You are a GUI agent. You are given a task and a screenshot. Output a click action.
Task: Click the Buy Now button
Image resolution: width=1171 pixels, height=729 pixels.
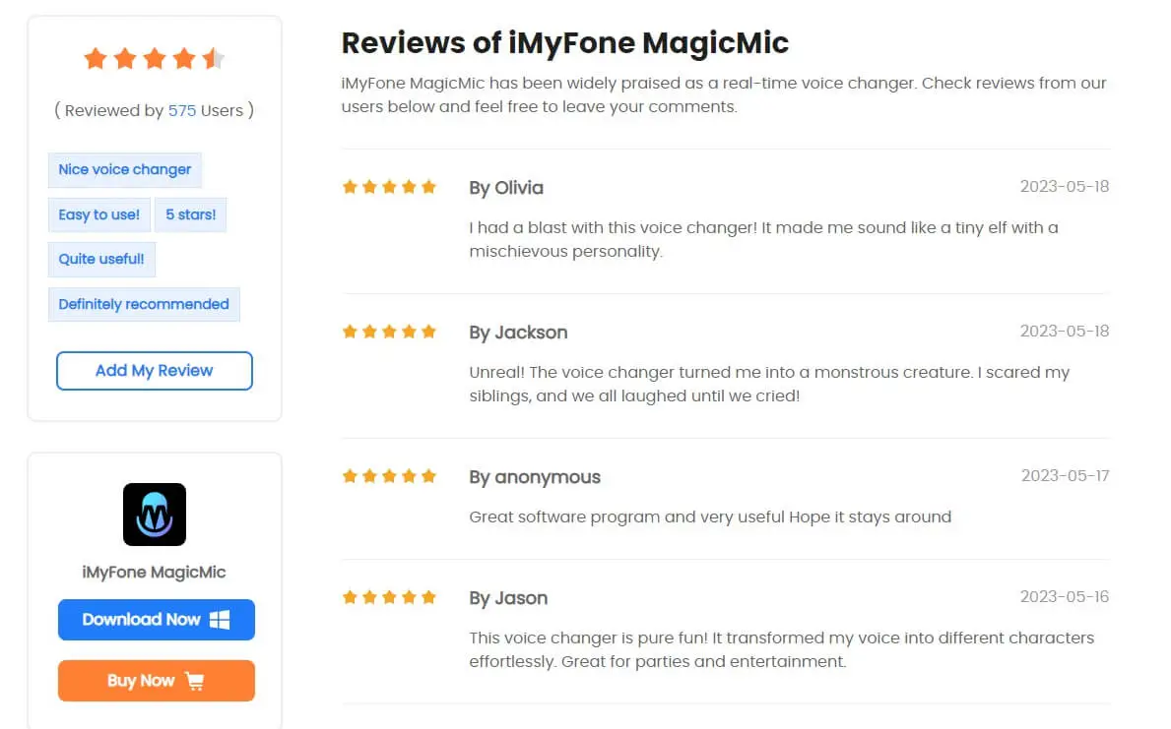[156, 681]
